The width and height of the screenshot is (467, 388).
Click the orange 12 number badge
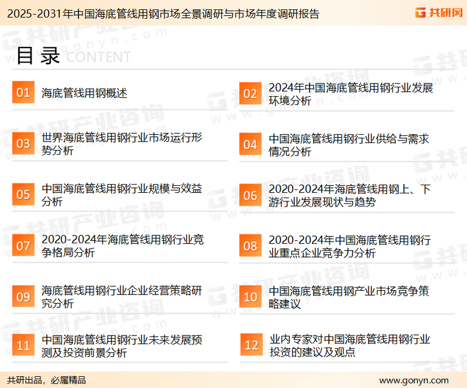[x=251, y=346]
